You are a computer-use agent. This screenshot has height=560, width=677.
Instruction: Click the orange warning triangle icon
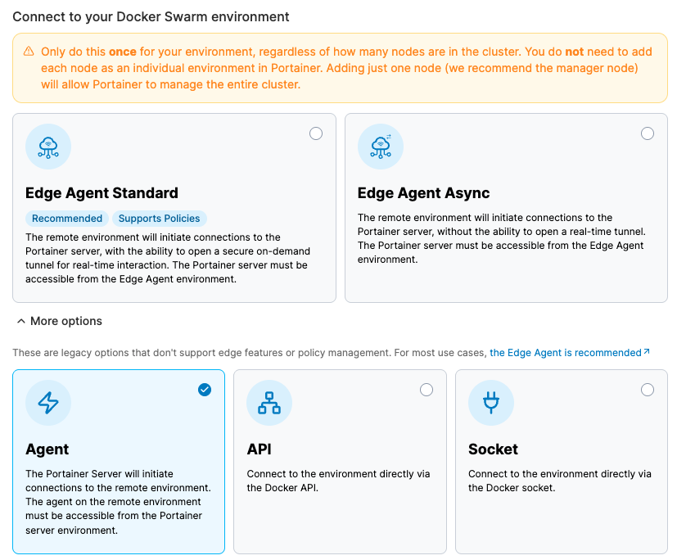point(28,52)
